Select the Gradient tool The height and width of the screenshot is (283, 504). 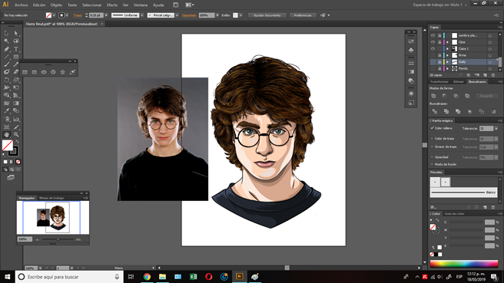click(16, 104)
